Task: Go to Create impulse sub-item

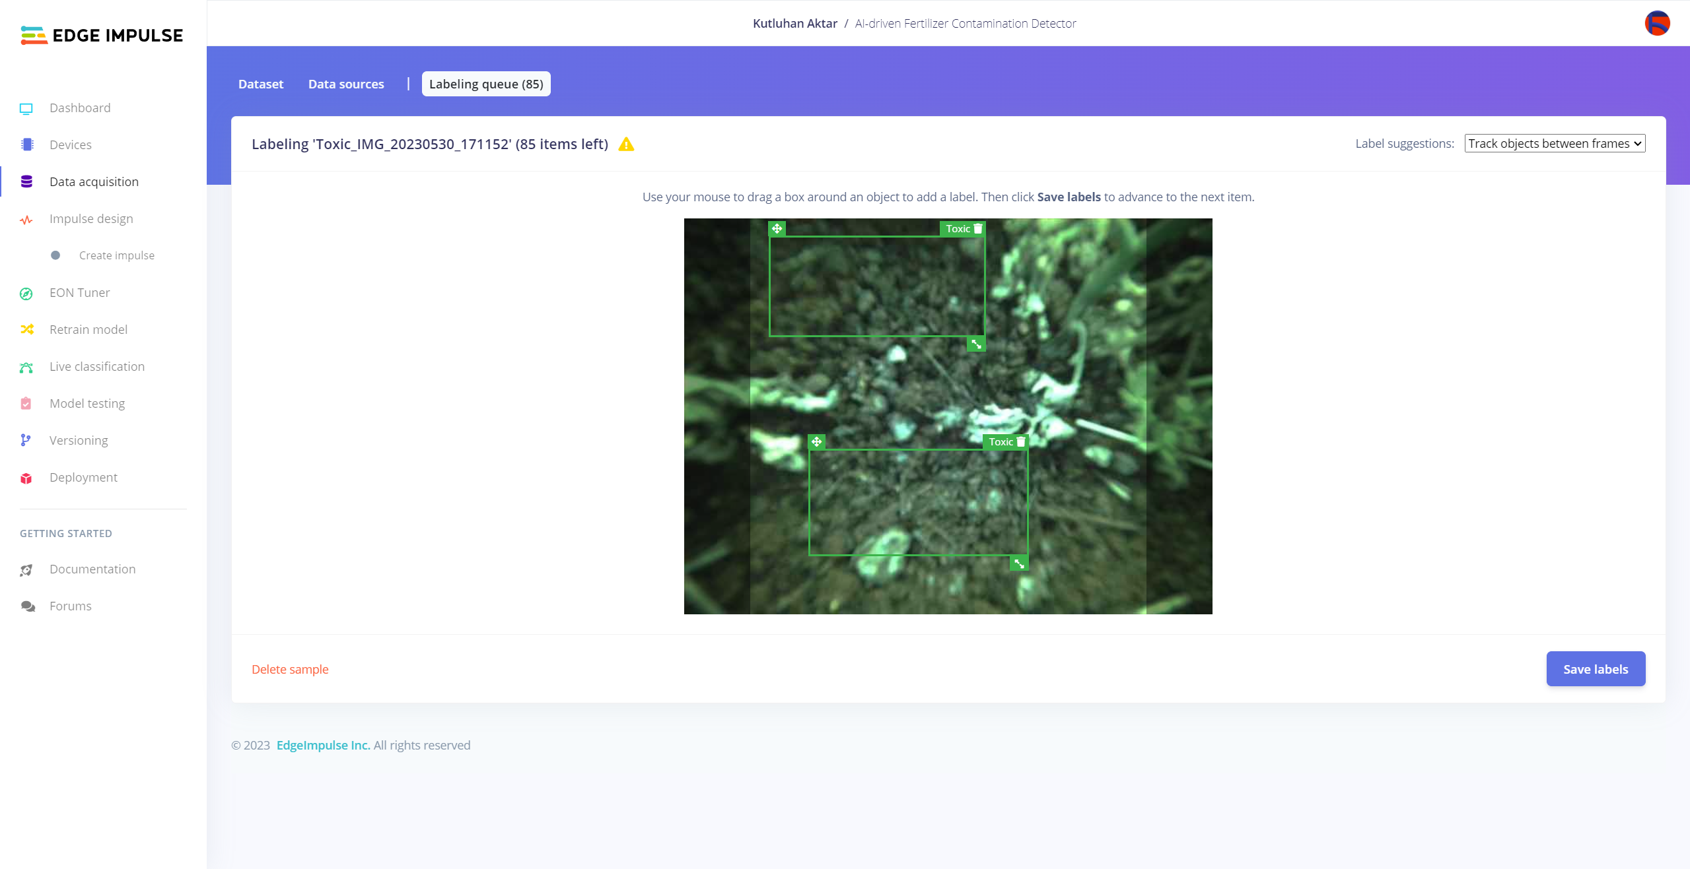Action: click(x=116, y=255)
